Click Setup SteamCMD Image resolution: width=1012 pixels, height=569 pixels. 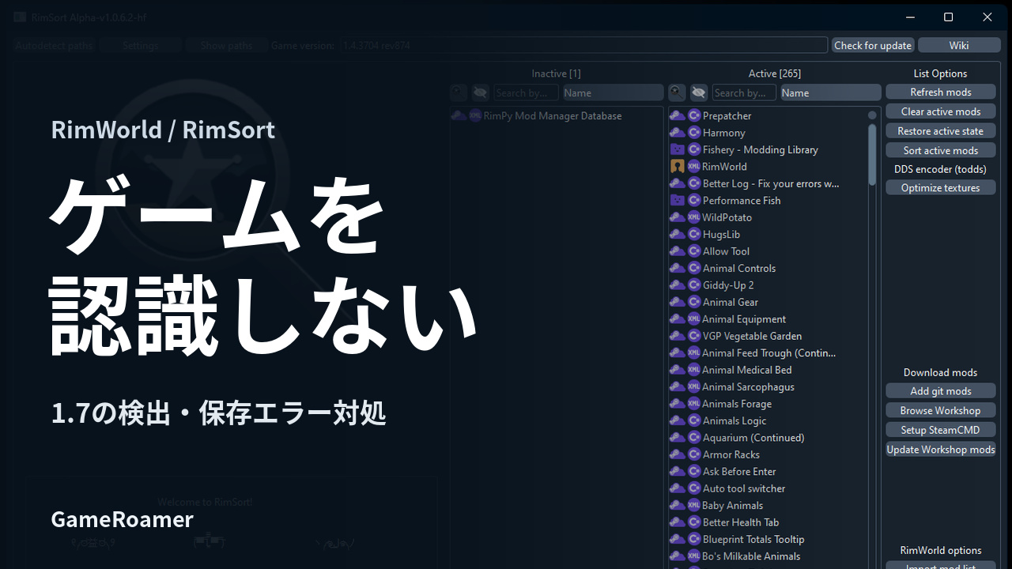pos(941,430)
